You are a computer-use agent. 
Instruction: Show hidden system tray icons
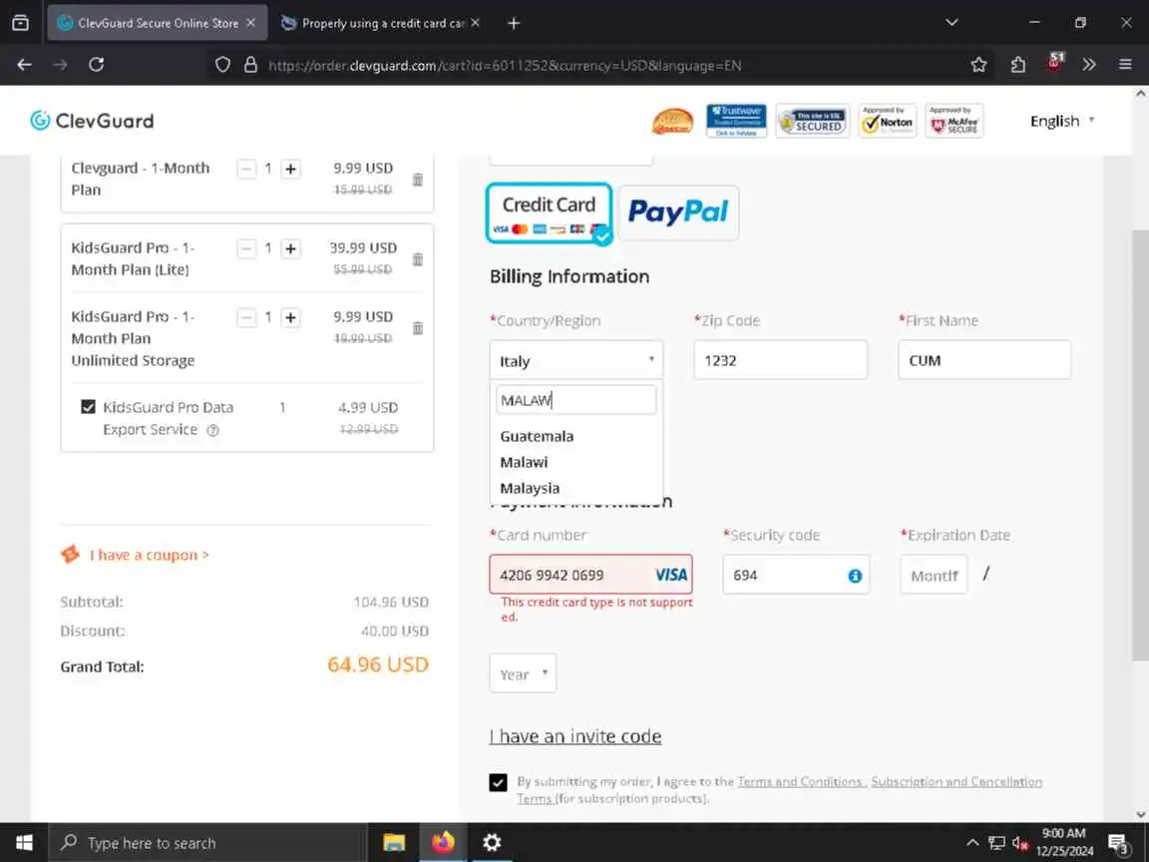point(972,843)
